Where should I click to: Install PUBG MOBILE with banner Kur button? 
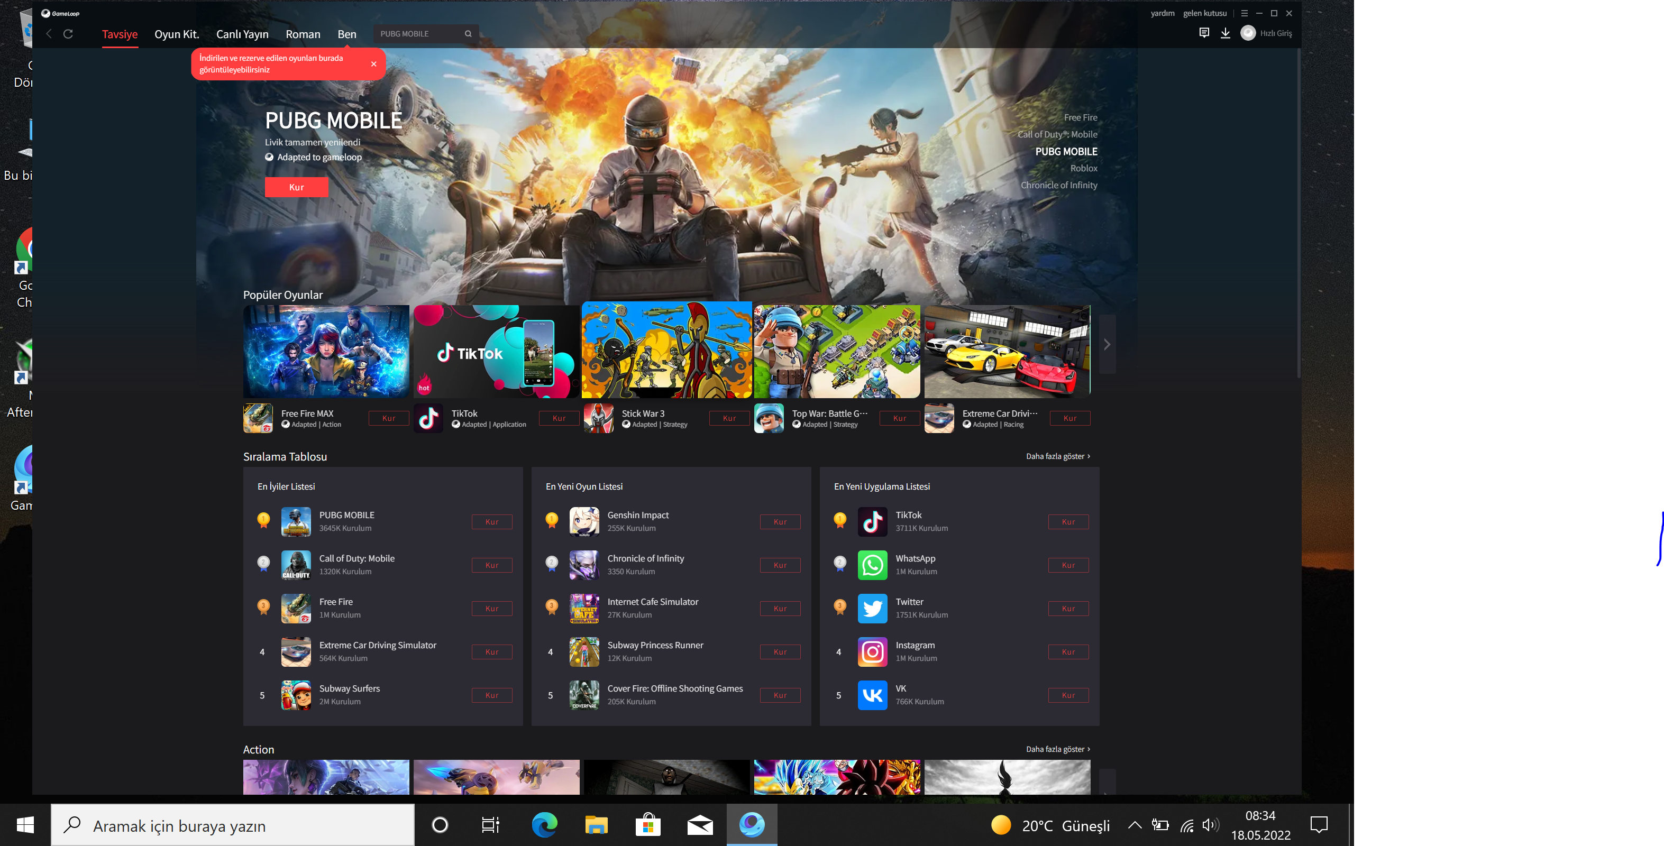pyautogui.click(x=297, y=187)
